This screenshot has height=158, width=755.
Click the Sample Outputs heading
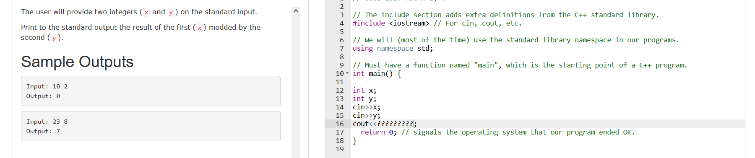77,62
